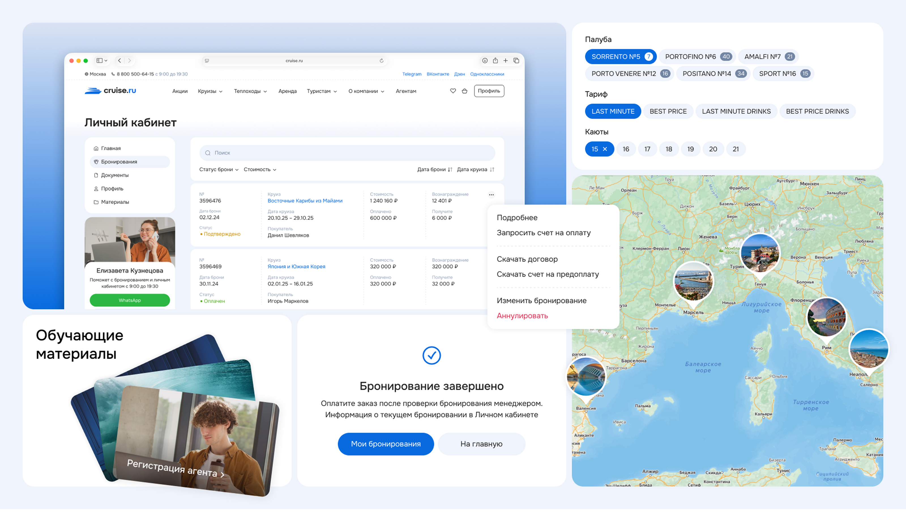Open the browser downloads icon
Screen dimensions: 906x525
485,61
